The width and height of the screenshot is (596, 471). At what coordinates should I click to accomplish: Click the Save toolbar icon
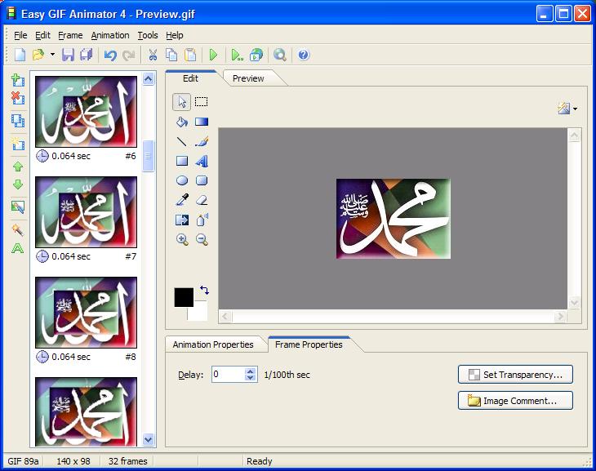pos(68,56)
